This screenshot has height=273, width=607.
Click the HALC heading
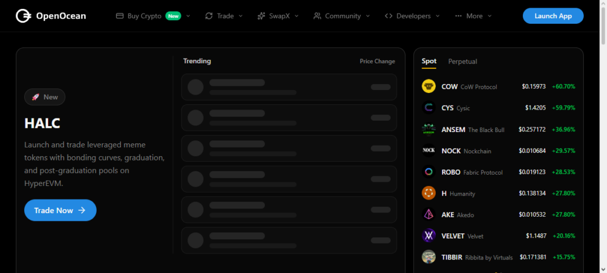click(x=42, y=123)
